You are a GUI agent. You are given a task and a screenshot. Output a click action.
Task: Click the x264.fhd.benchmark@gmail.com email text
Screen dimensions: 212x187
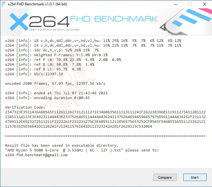(x=36, y=155)
